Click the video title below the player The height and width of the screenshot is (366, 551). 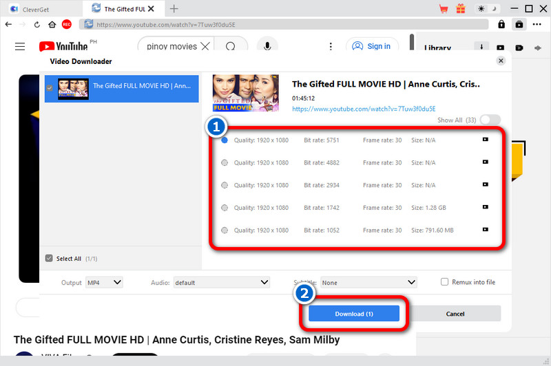[177, 340]
